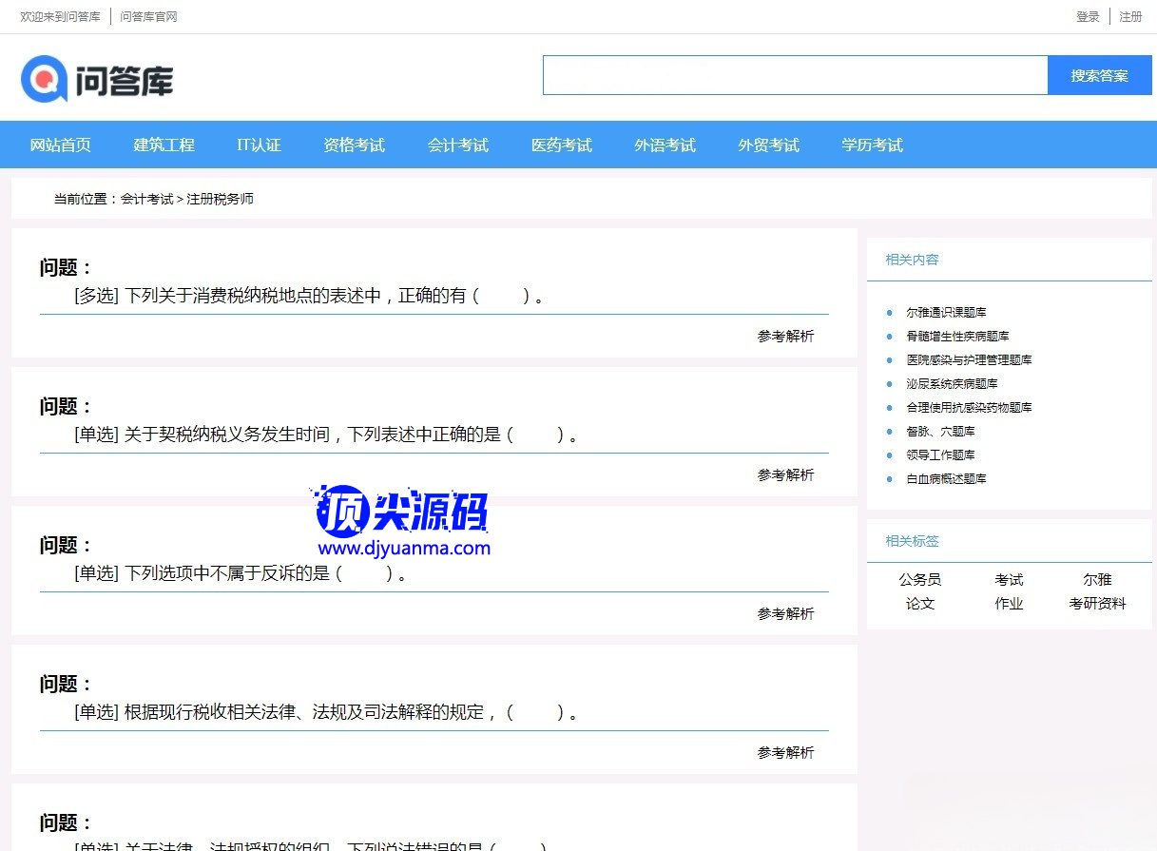Viewport: 1157px width, 851px height.
Task: Select the 医药考试 nav menu item
Action: [561, 145]
